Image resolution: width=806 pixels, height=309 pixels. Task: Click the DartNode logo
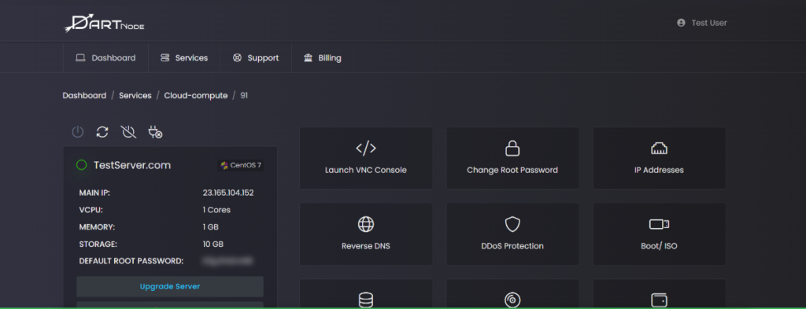click(105, 23)
